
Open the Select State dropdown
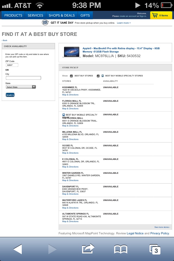pyautogui.click(x=21, y=87)
